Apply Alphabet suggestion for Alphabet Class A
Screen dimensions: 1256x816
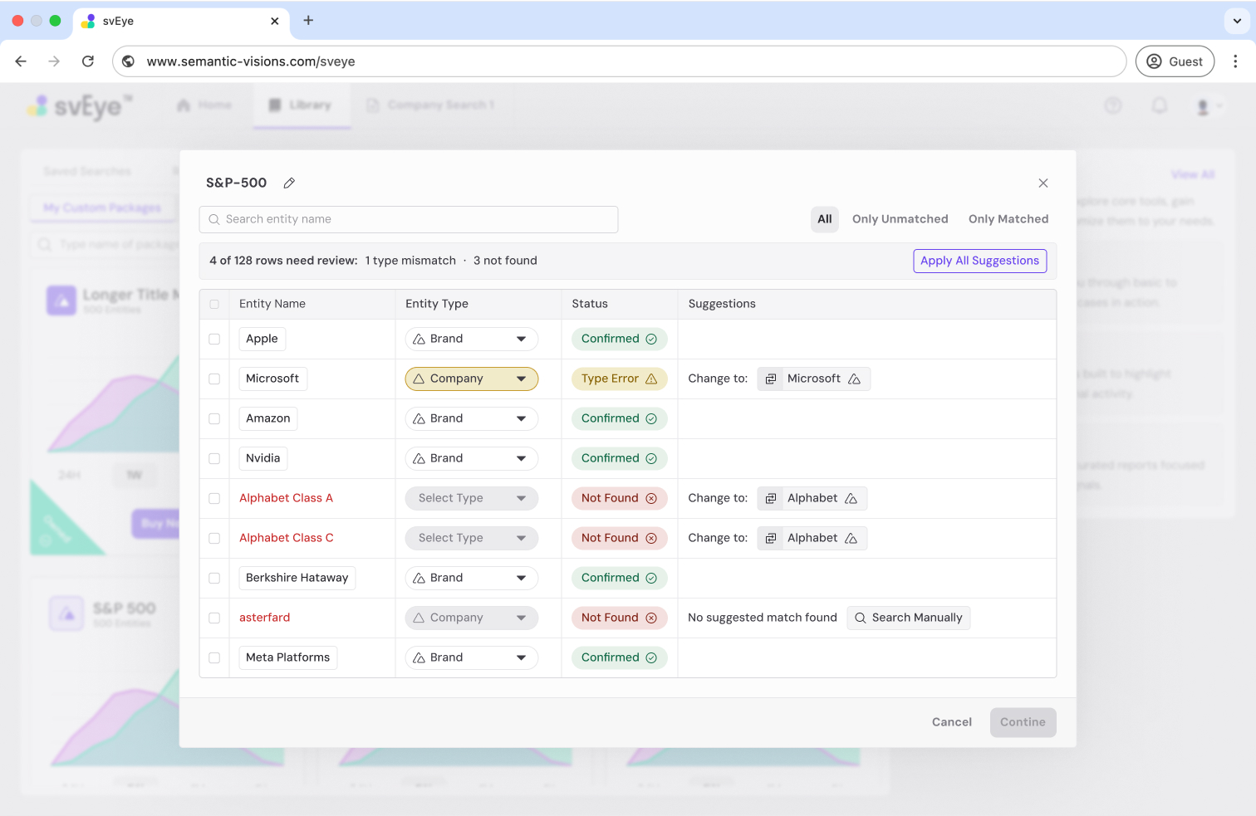pos(812,498)
